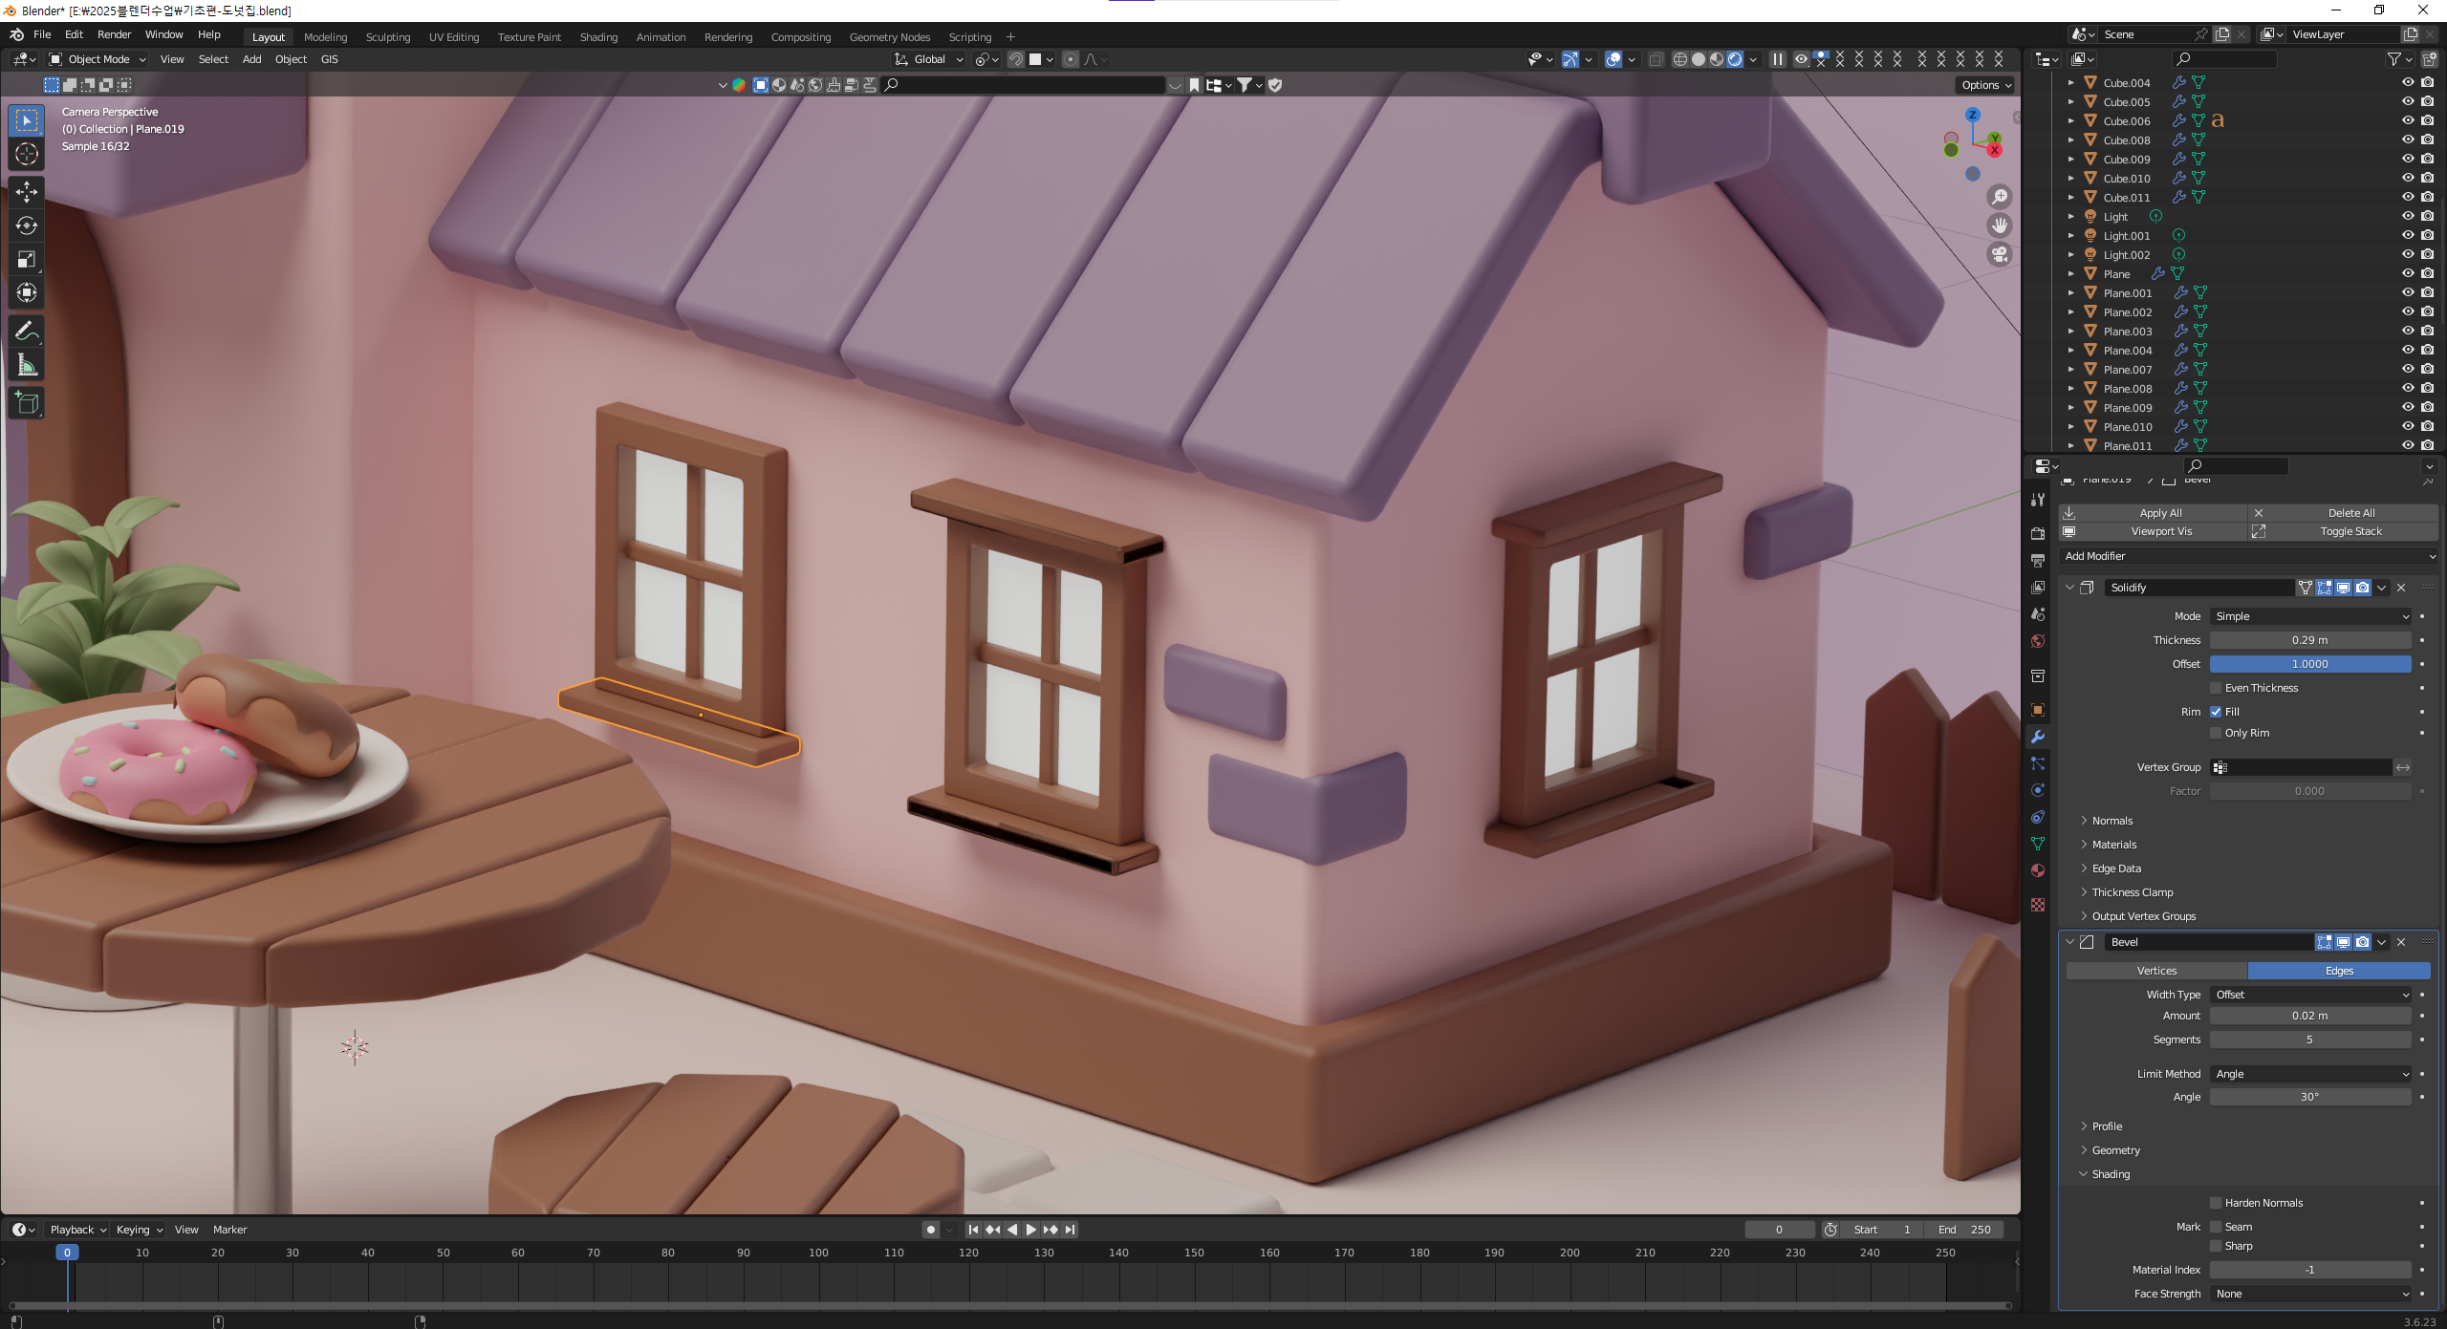Activate the Rotate tool

coord(27,225)
